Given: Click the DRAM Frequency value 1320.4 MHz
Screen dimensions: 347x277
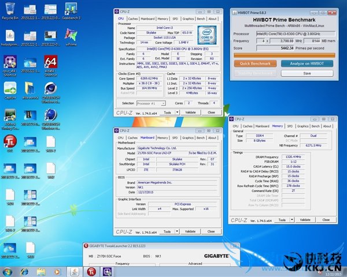Looking at the screenshot, I should pos(293,157).
